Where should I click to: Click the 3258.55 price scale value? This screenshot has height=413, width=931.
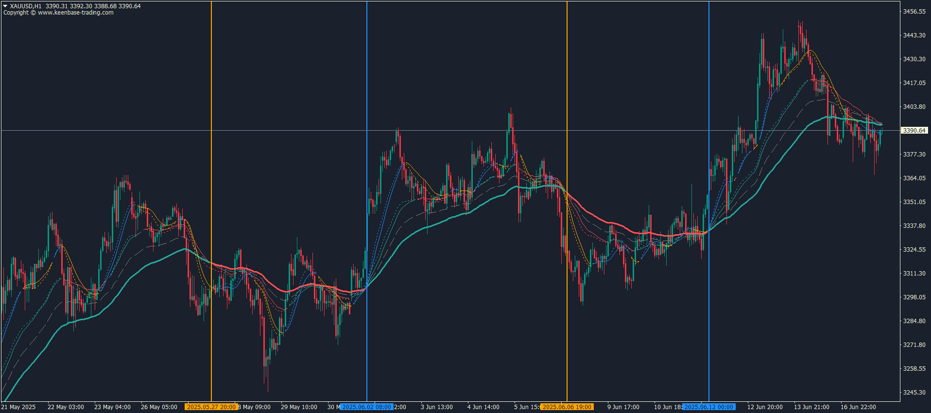point(914,369)
